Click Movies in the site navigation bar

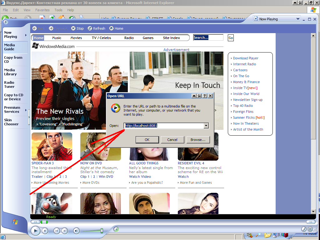click(76, 38)
